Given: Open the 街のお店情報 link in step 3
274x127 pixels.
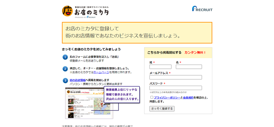Looking at the screenshot, I should point(78,80).
